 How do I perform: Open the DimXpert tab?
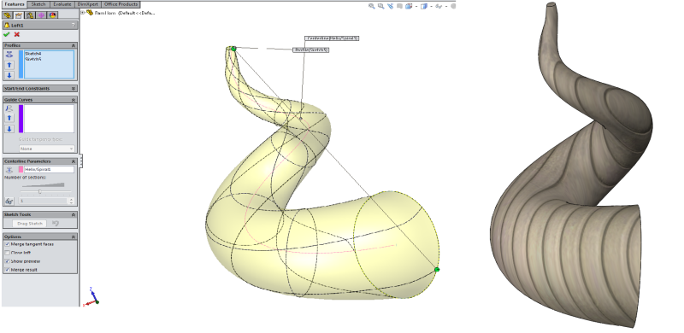(x=88, y=4)
